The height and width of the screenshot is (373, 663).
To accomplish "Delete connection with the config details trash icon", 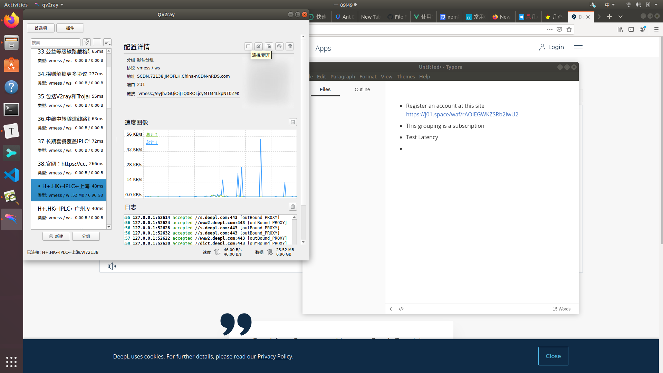I will point(290,46).
